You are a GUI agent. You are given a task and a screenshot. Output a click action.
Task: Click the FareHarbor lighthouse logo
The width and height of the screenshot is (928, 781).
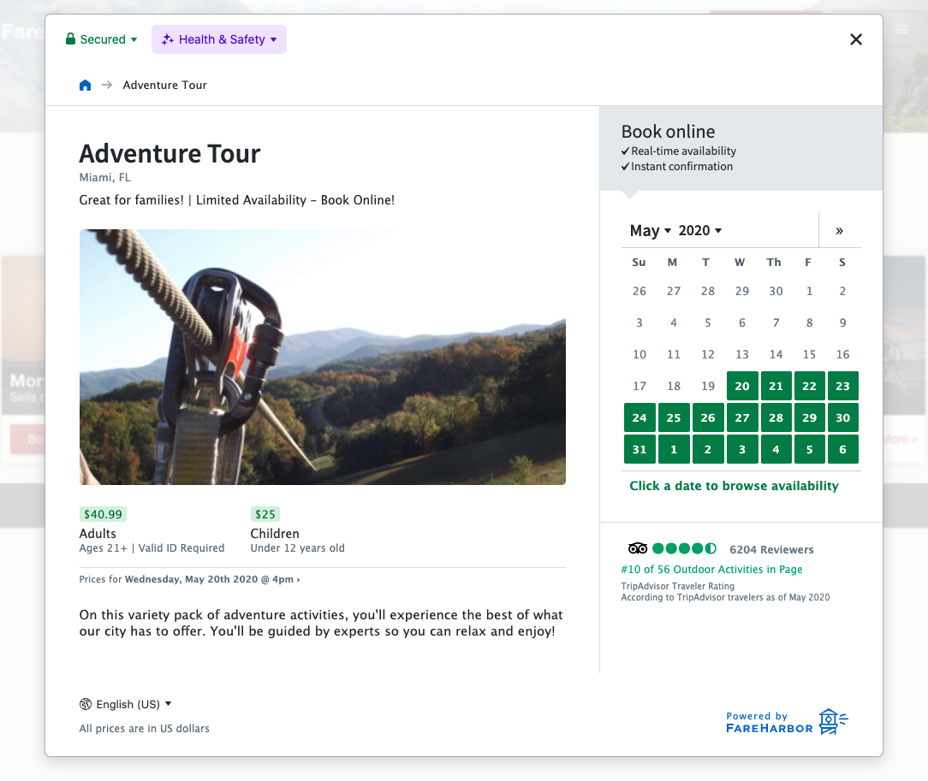click(x=830, y=721)
